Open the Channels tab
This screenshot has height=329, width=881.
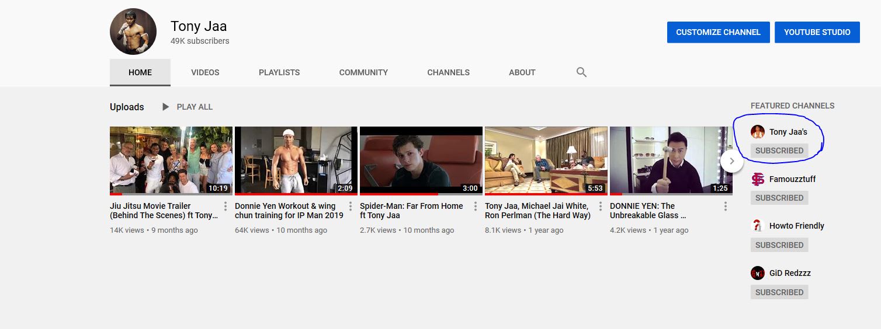(x=448, y=72)
